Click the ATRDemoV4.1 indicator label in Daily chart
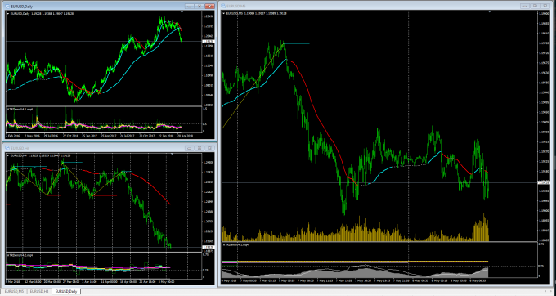The image size is (556, 296). [x=20, y=110]
